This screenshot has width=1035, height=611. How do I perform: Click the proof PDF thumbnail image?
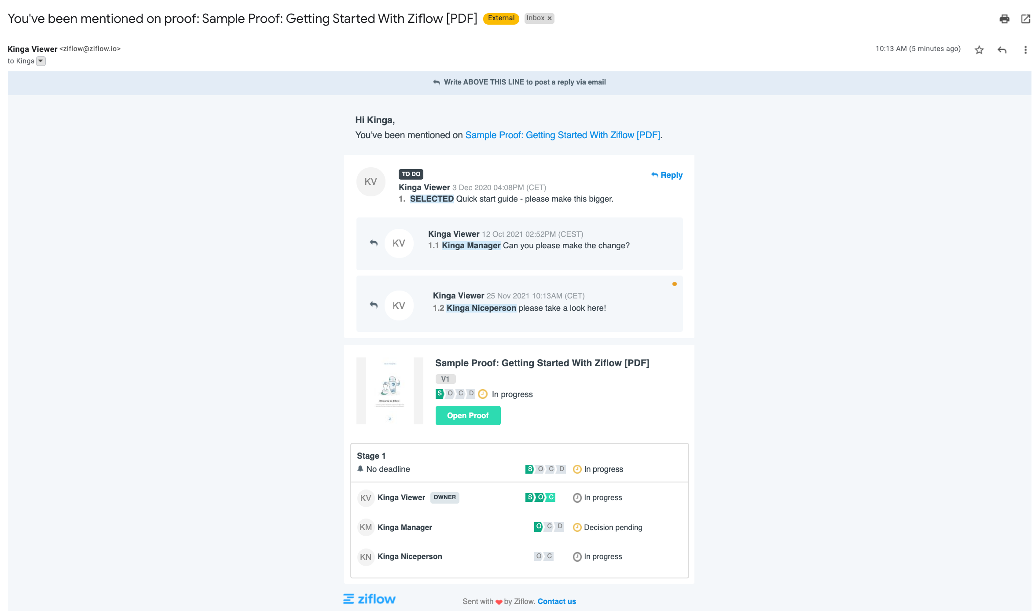pos(390,391)
